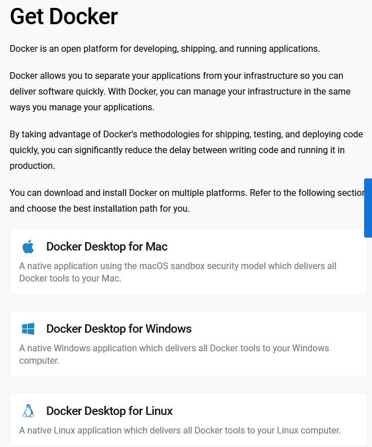Open the Docker Desktop for Windows link
The height and width of the screenshot is (447, 372).
click(x=119, y=329)
